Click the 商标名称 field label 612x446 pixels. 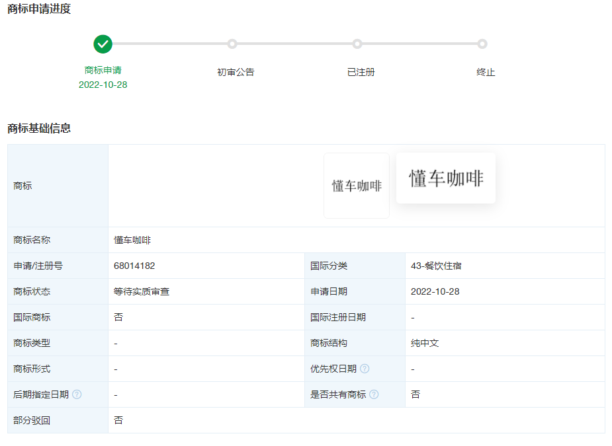coord(32,240)
